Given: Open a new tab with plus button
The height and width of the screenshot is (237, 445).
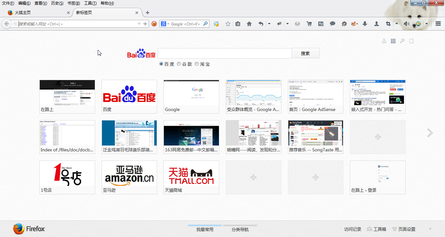Looking at the screenshot, I should tap(148, 13).
